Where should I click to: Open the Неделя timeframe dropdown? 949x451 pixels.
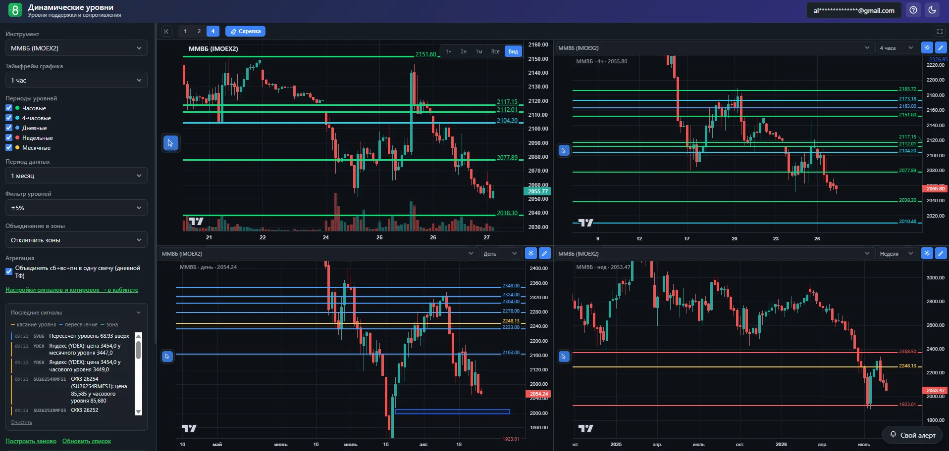coord(896,254)
